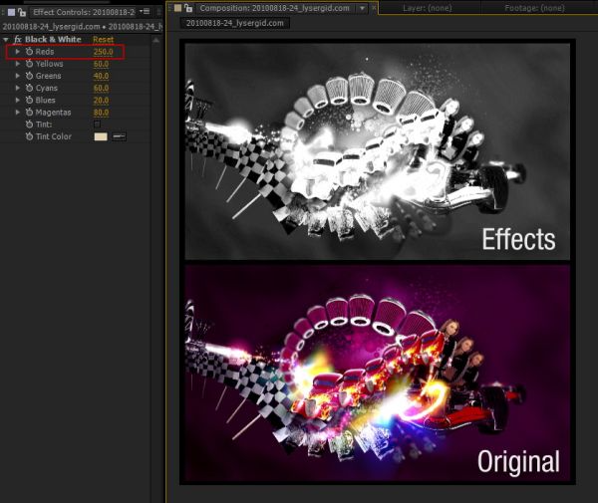
Task: Click the Effect Controls scroll-up arrow
Action: 156,40
